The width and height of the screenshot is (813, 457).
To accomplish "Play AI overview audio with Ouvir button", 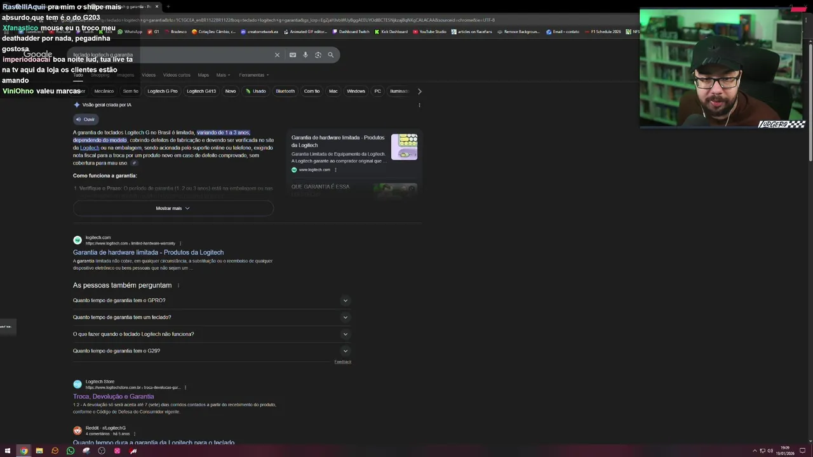I will point(85,119).
